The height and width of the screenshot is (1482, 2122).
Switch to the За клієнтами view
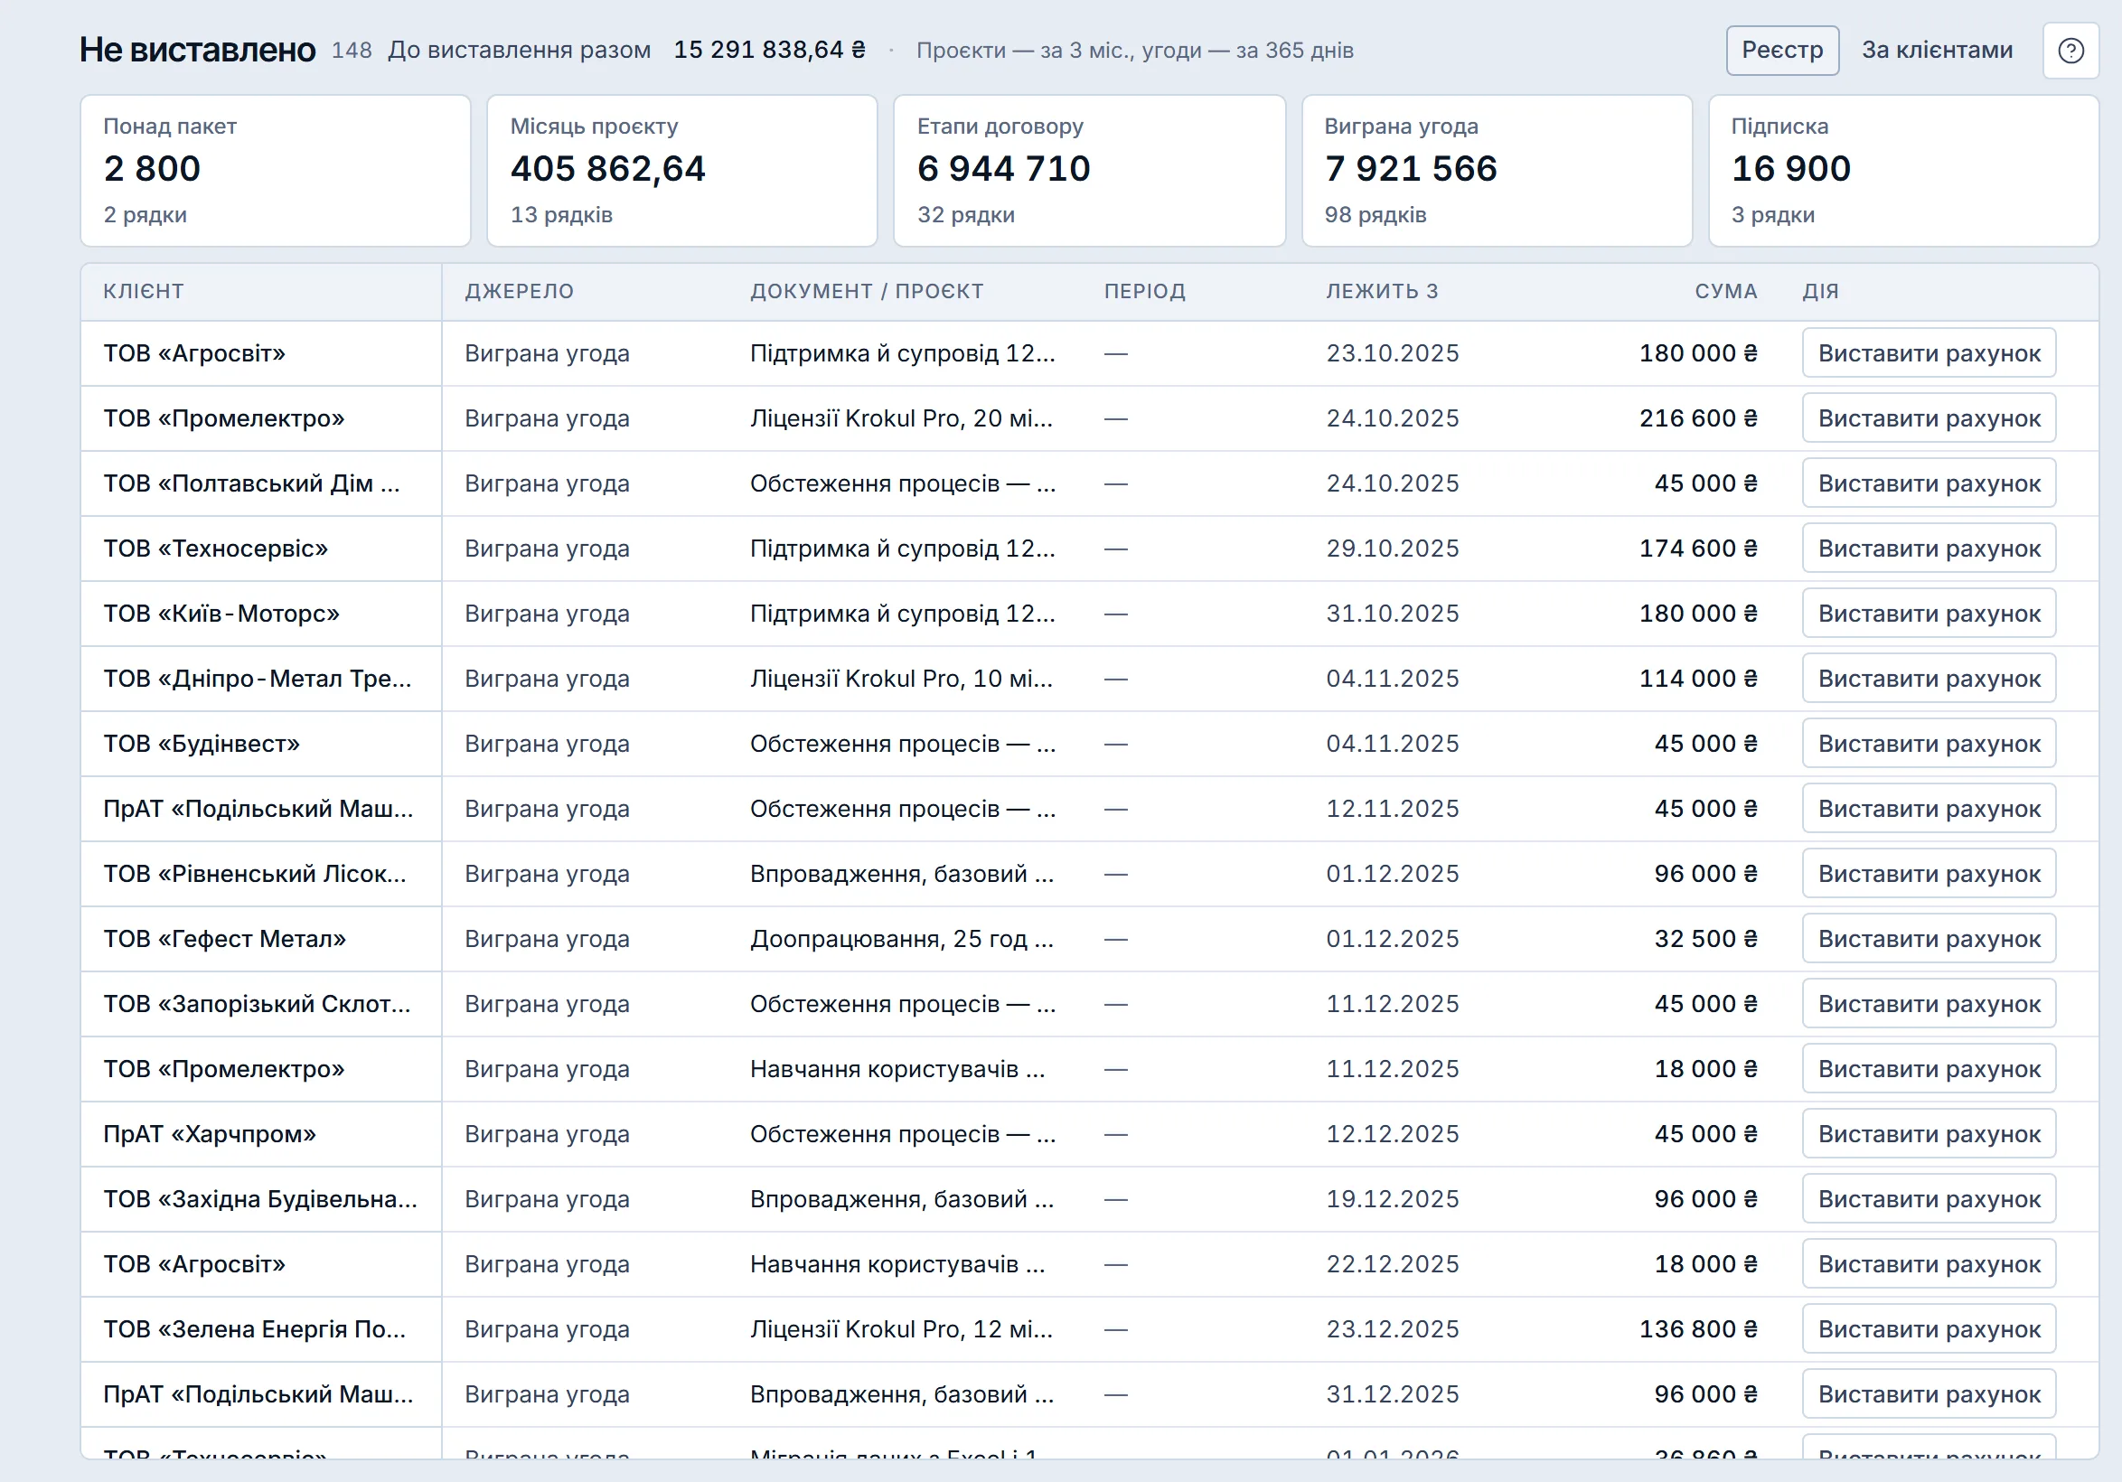(1936, 50)
